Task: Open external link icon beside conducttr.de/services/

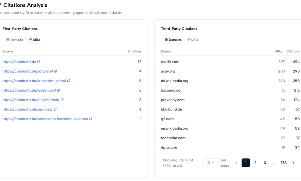Action: coord(55,109)
